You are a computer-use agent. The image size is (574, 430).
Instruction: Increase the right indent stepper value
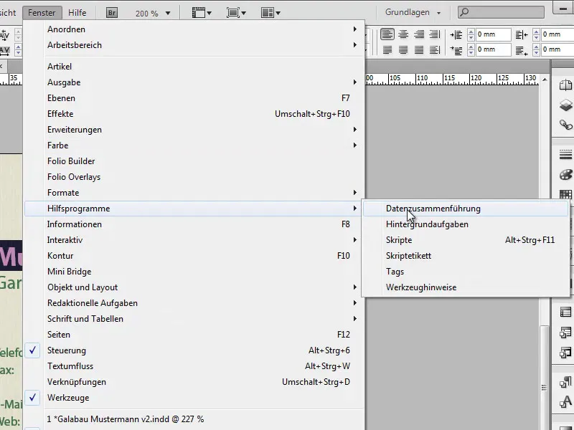[536, 32]
